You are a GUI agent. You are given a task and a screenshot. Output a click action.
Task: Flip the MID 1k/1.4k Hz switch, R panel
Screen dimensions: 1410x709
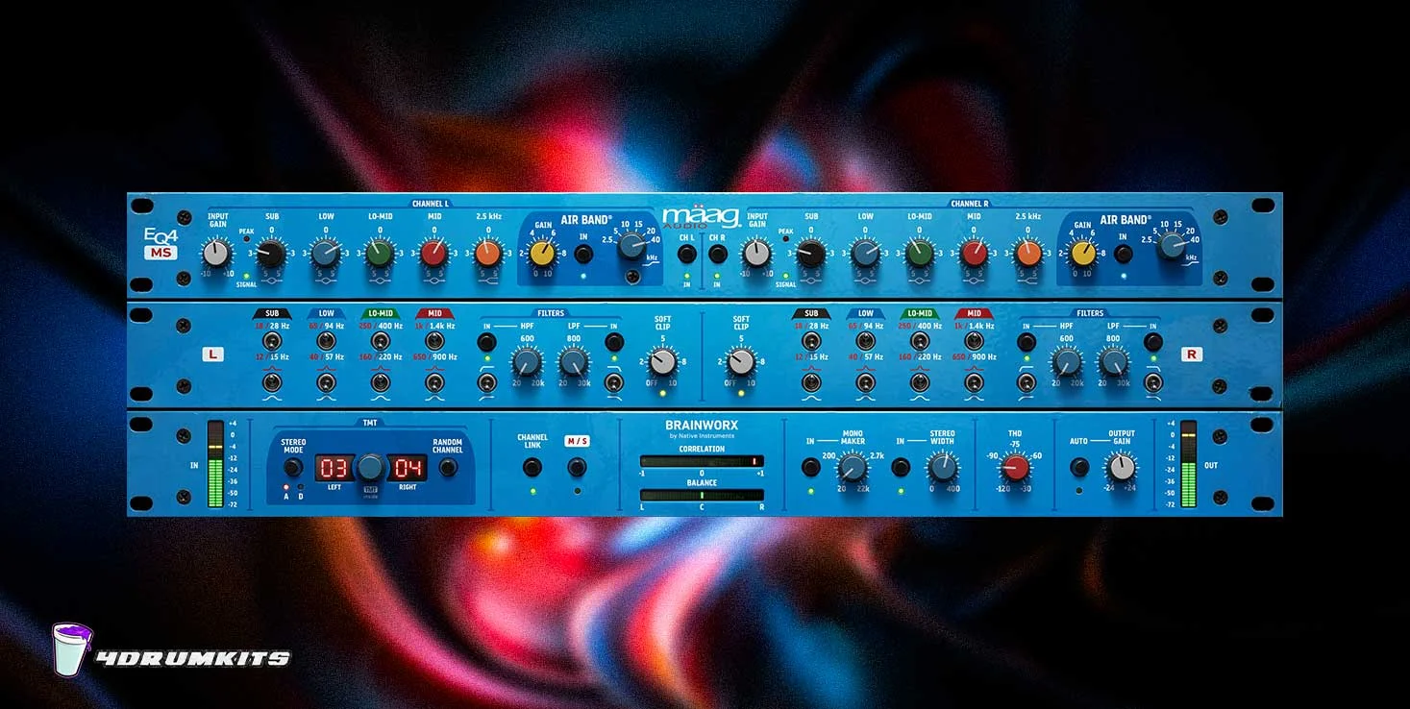[974, 342]
